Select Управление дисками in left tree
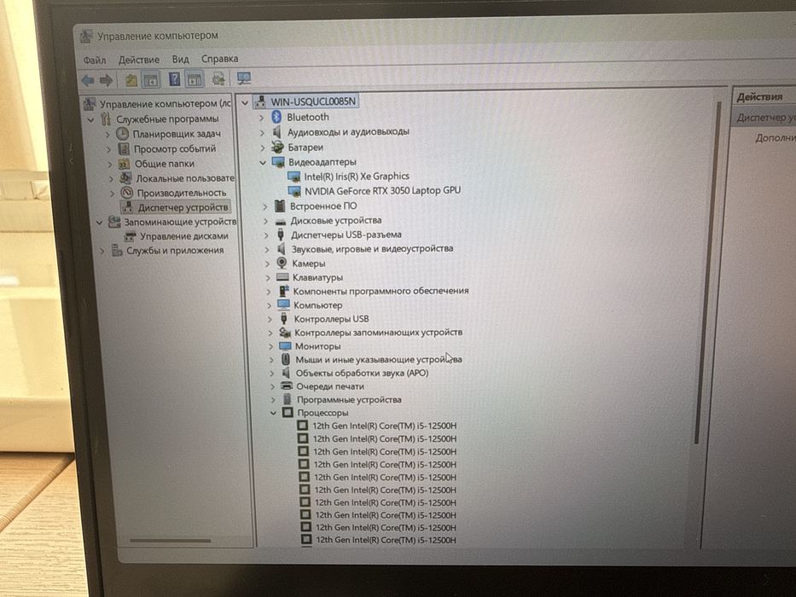Screen dimensions: 796x597 (x=183, y=236)
